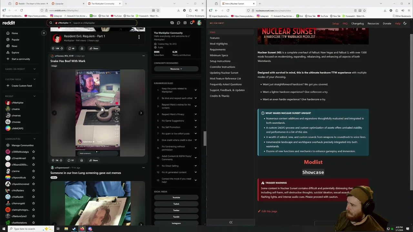The image size is (413, 232).
Task: Open options menu of Snake Has Beef post
Action: pyautogui.click(x=144, y=56)
